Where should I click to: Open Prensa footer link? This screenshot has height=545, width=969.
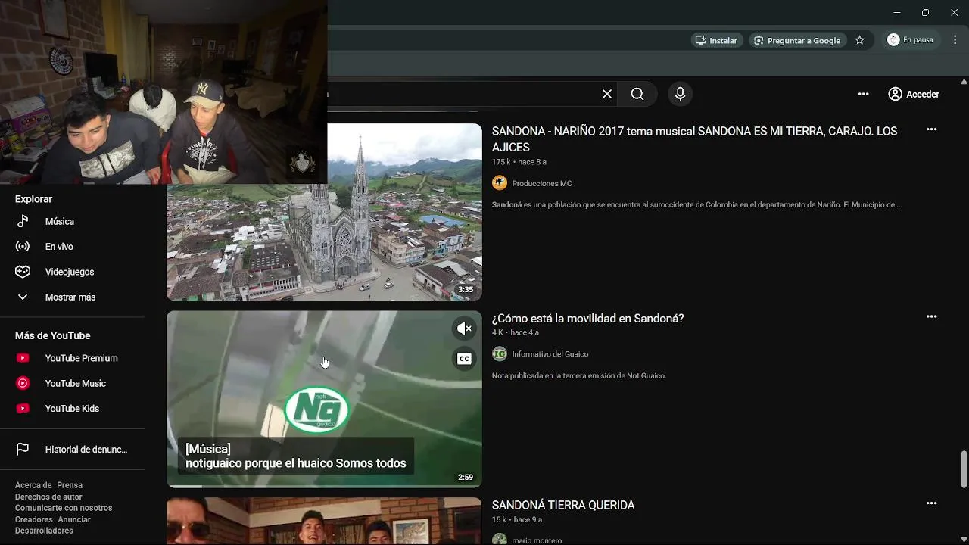pos(70,485)
